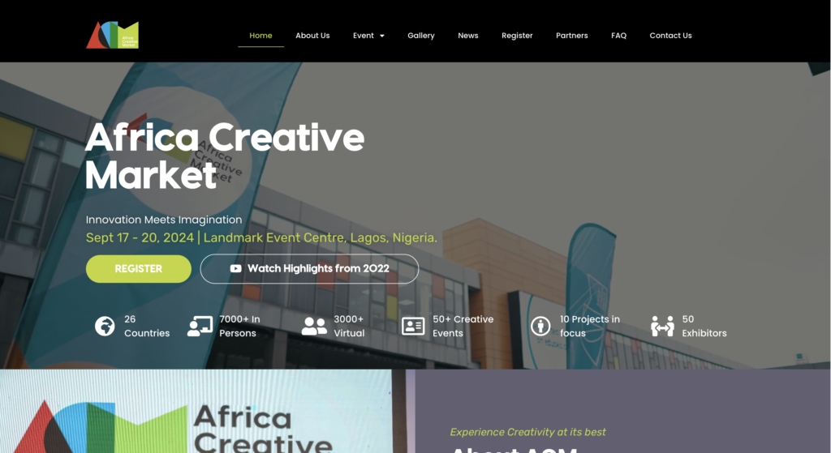
Task: Go to the Home menu item
Action: pyautogui.click(x=260, y=36)
